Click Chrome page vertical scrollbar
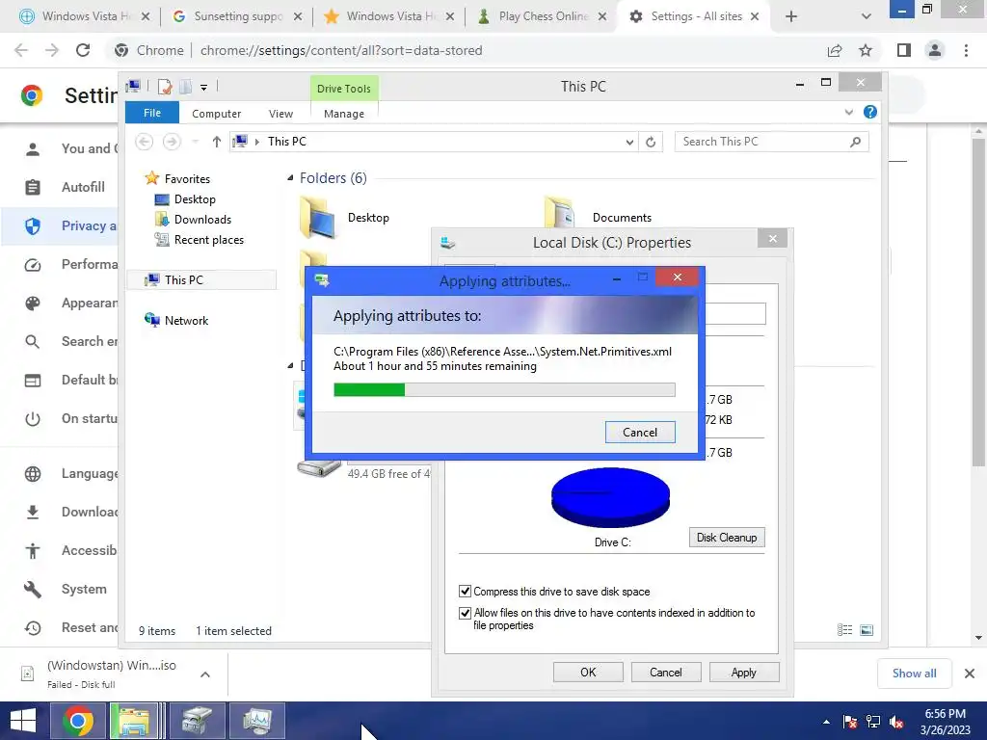 [x=978, y=302]
